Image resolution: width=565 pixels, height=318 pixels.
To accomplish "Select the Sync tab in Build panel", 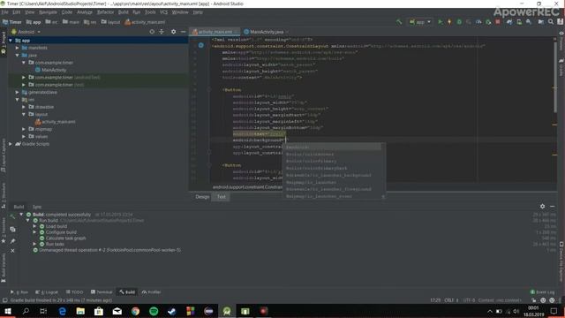I will 37,207.
